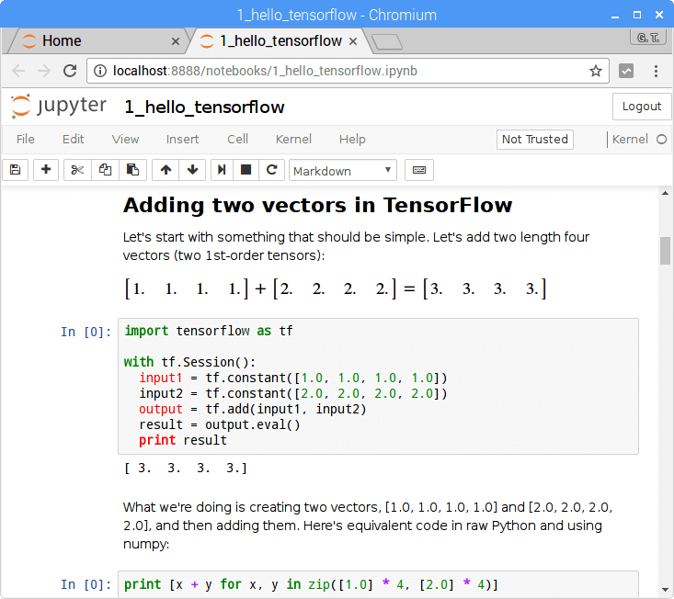
Task: Click the second 'In [0]:' prompt at bottom
Action: (x=86, y=584)
